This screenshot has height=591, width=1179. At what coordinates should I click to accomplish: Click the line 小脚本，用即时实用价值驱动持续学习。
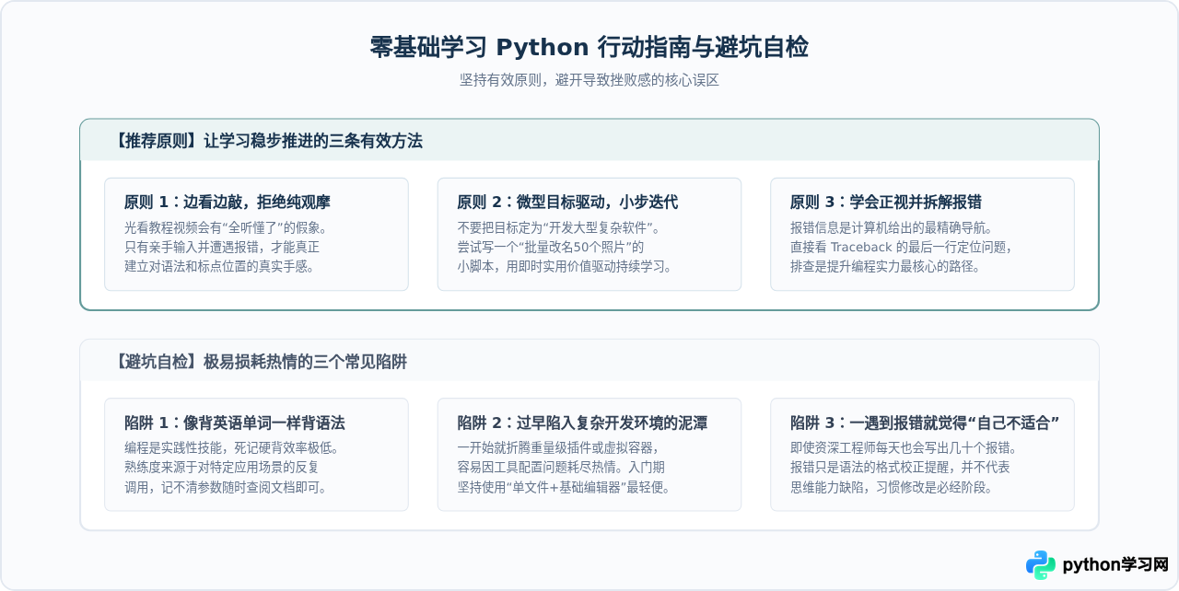tap(565, 266)
